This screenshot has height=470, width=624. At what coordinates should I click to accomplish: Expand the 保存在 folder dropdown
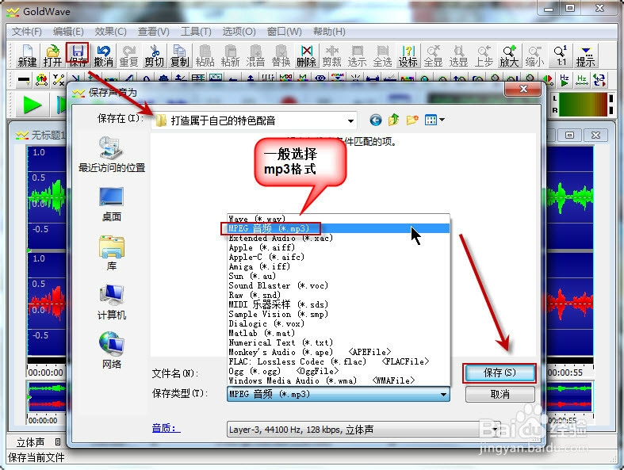click(x=350, y=120)
